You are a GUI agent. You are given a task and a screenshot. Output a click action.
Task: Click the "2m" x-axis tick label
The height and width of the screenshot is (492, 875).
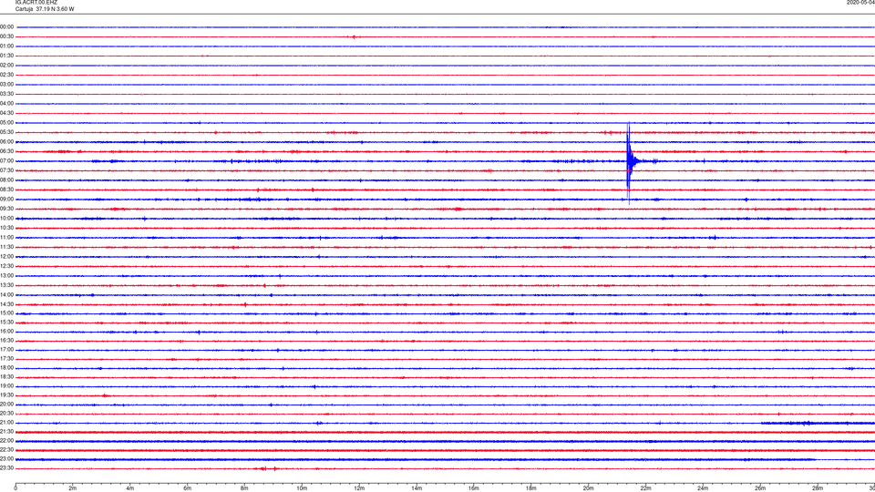73,488
